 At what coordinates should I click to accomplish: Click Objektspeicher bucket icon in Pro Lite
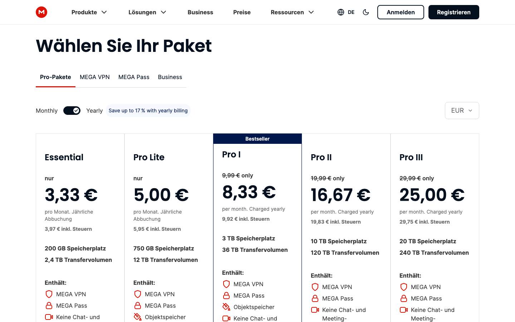pos(138,317)
